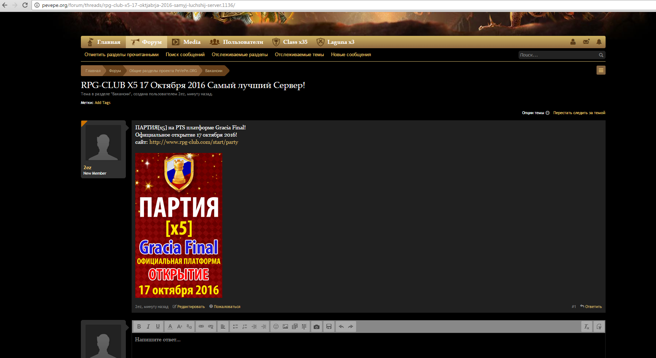Toggle BB code editor mode
Viewport: 656px width, 358px height.
599,326
